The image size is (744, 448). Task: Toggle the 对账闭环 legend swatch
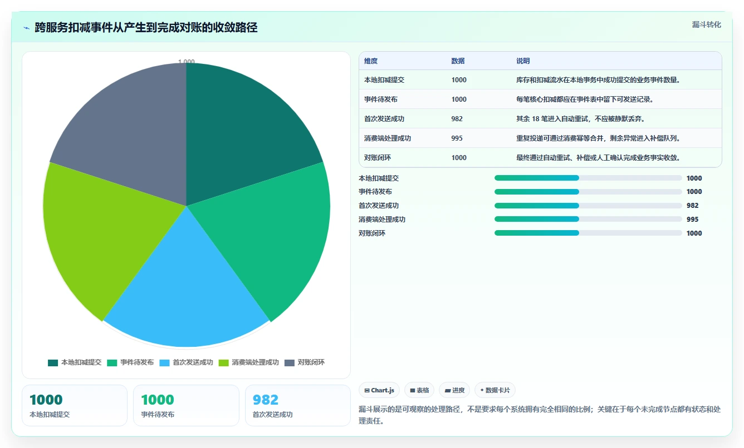[290, 362]
